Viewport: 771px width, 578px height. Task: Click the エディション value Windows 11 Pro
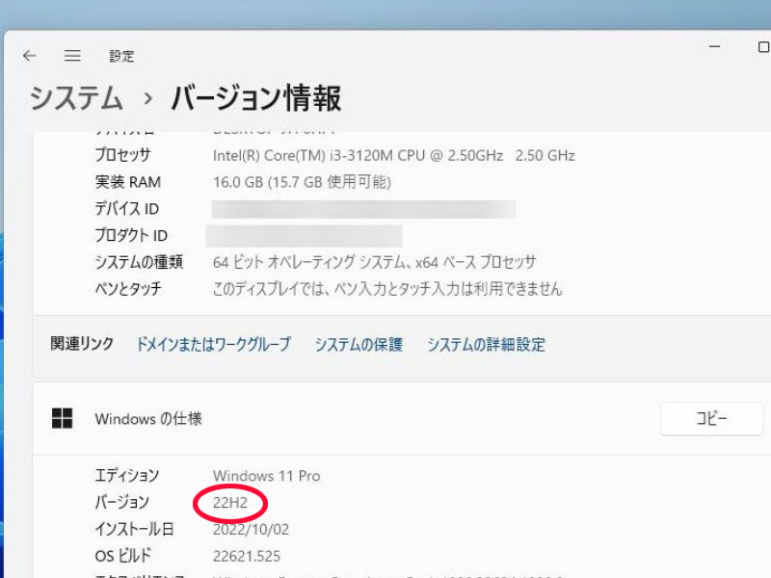(267, 475)
